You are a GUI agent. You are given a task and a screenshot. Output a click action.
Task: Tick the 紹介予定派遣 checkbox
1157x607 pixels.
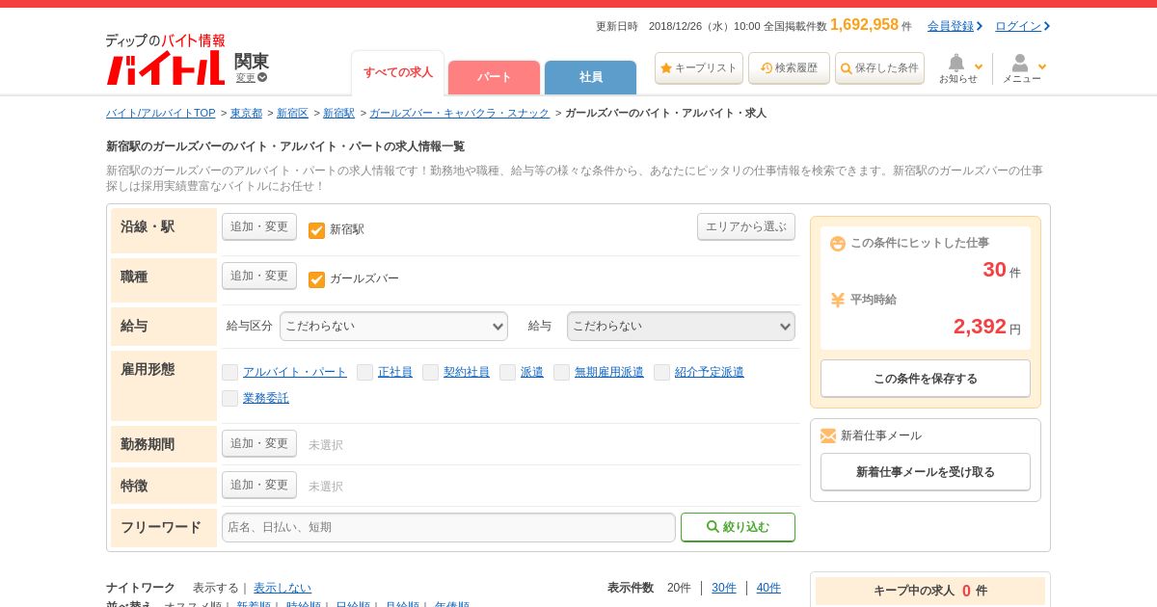point(661,372)
